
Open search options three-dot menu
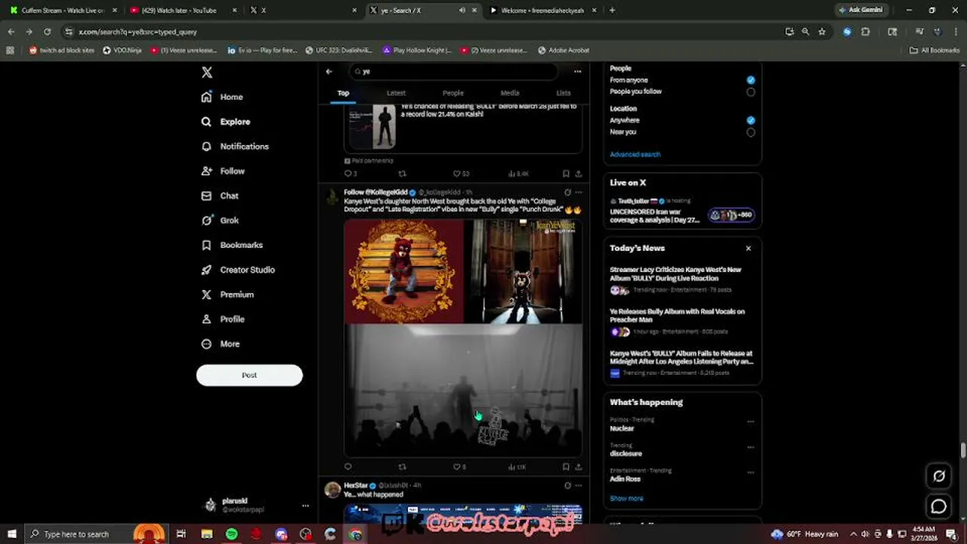pos(577,71)
